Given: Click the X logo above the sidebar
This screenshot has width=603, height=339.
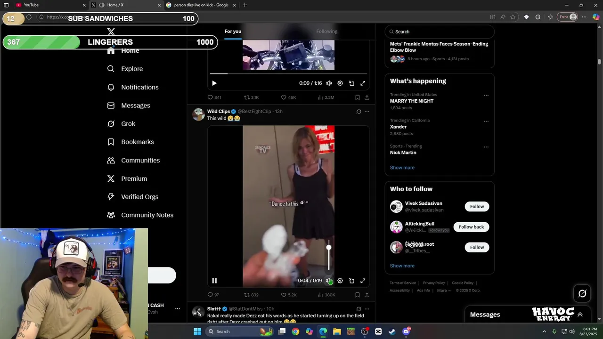Looking at the screenshot, I should 111,32.
